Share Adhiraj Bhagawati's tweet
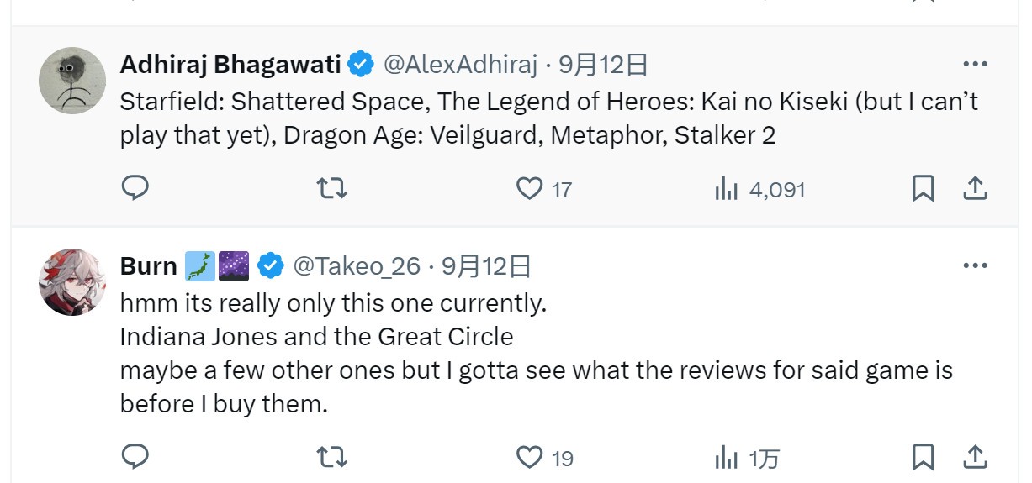The height and width of the screenshot is (483, 1032). coord(974,189)
